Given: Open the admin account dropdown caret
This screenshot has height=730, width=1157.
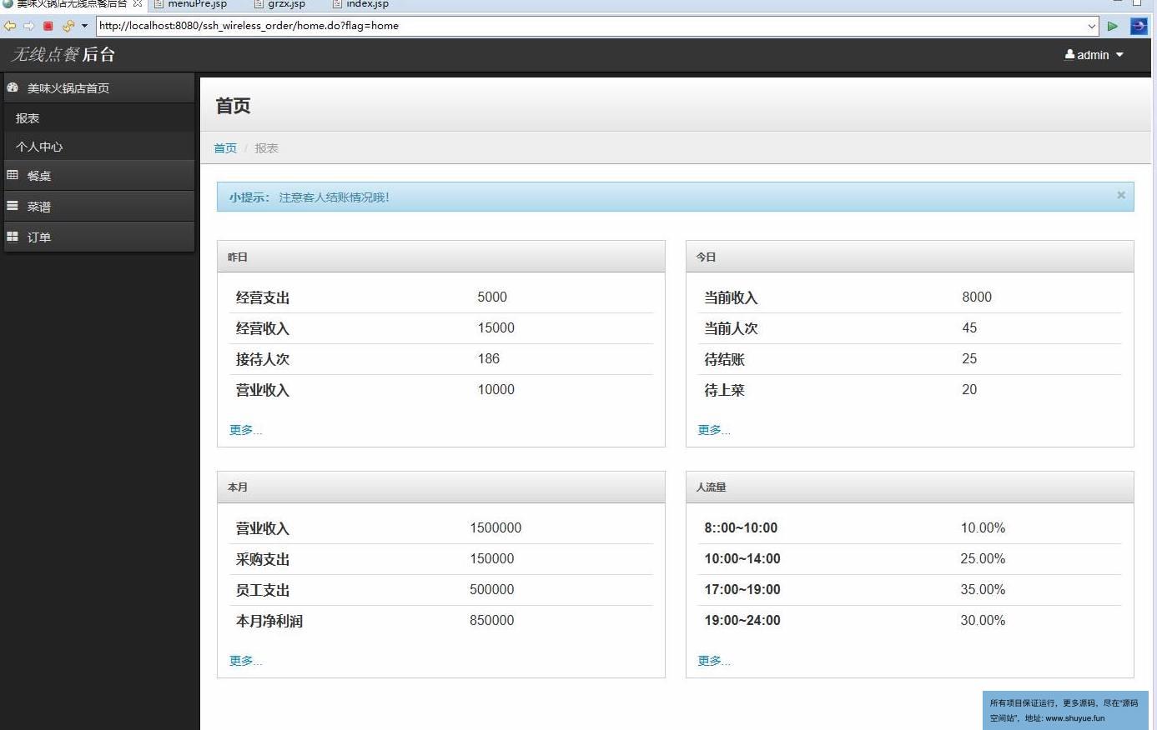Looking at the screenshot, I should [x=1119, y=55].
